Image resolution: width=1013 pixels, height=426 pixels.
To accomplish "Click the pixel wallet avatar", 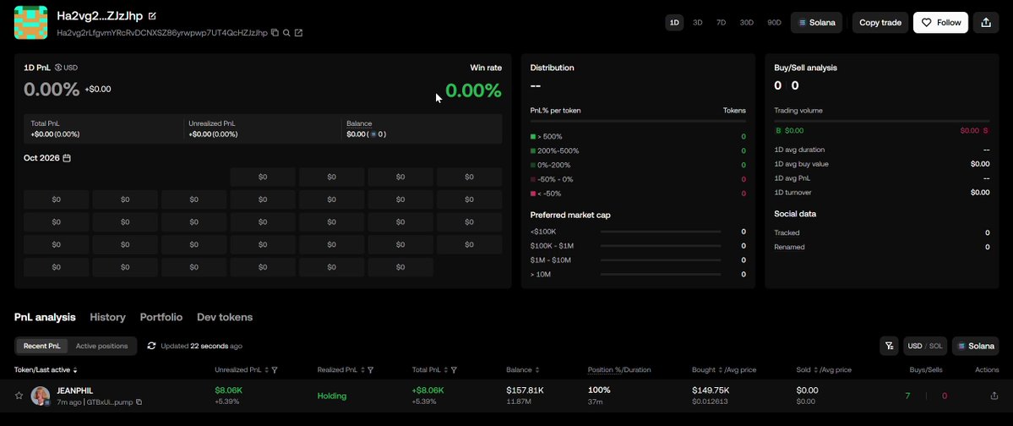I will 31,23.
